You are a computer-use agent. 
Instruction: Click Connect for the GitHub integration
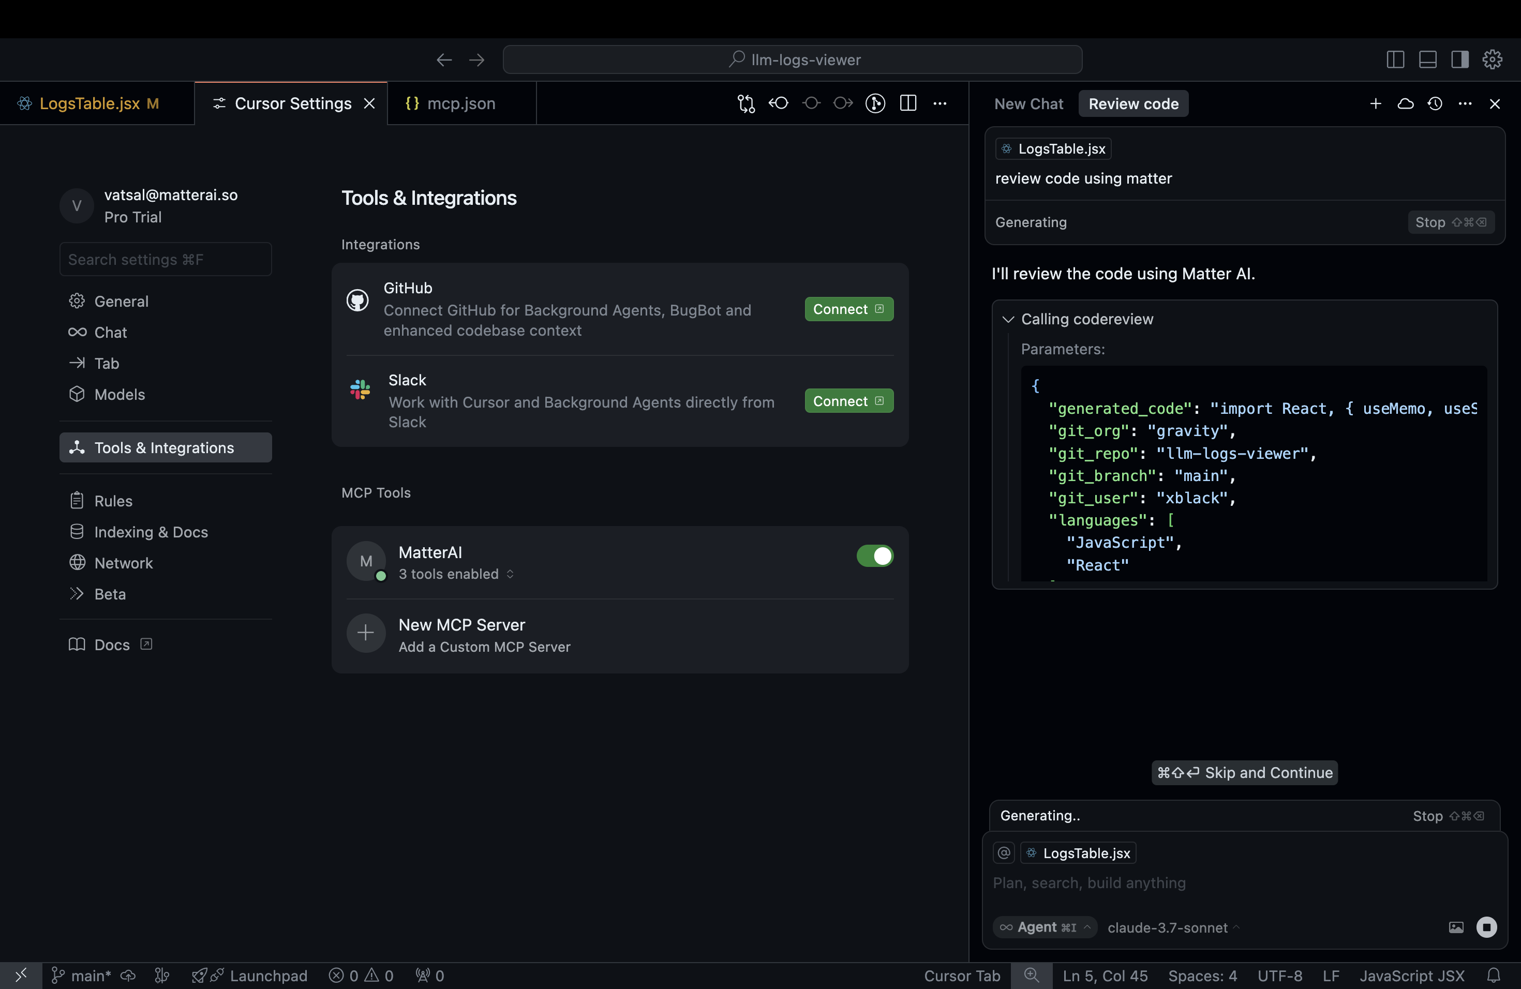tap(848, 309)
